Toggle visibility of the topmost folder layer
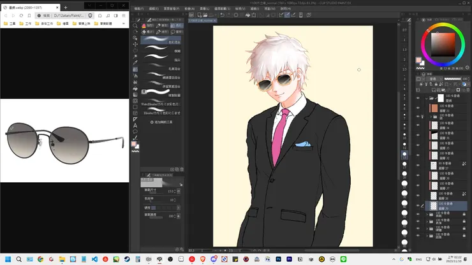 (x=418, y=99)
